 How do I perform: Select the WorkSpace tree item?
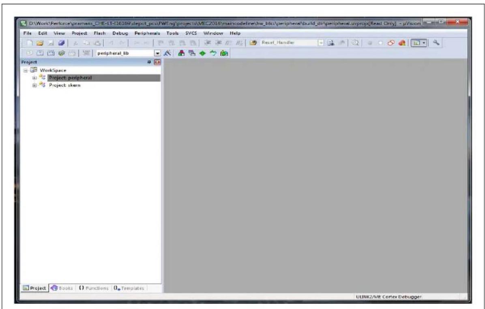53,70
